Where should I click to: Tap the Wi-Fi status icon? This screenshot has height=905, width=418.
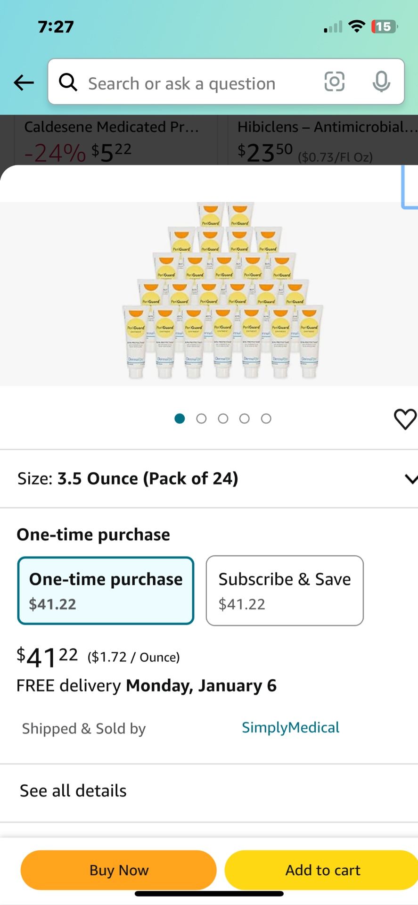(x=357, y=26)
